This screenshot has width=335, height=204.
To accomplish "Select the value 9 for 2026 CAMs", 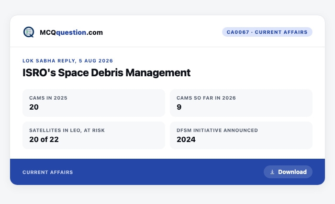I will 179,107.
